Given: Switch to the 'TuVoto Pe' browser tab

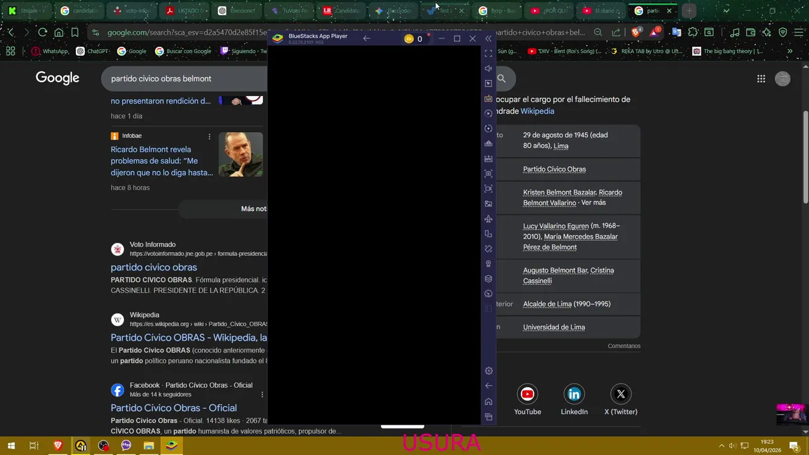Looking at the screenshot, I should tap(289, 11).
